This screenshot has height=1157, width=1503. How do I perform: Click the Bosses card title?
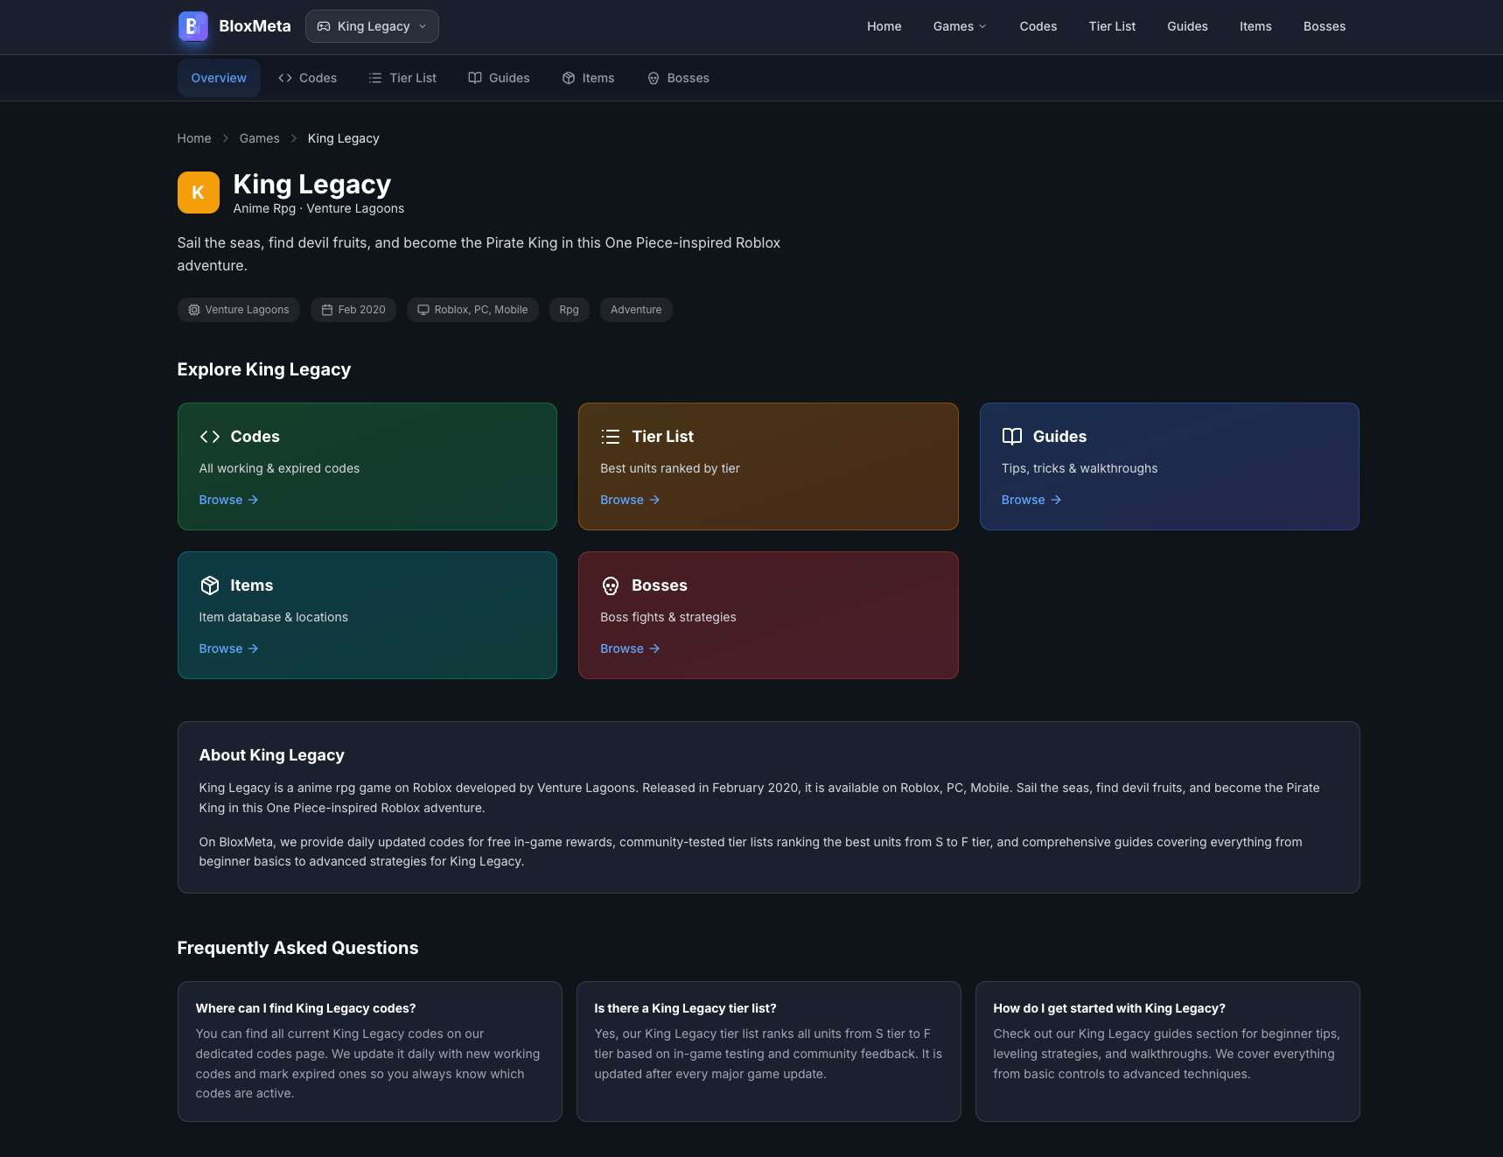[x=660, y=586]
